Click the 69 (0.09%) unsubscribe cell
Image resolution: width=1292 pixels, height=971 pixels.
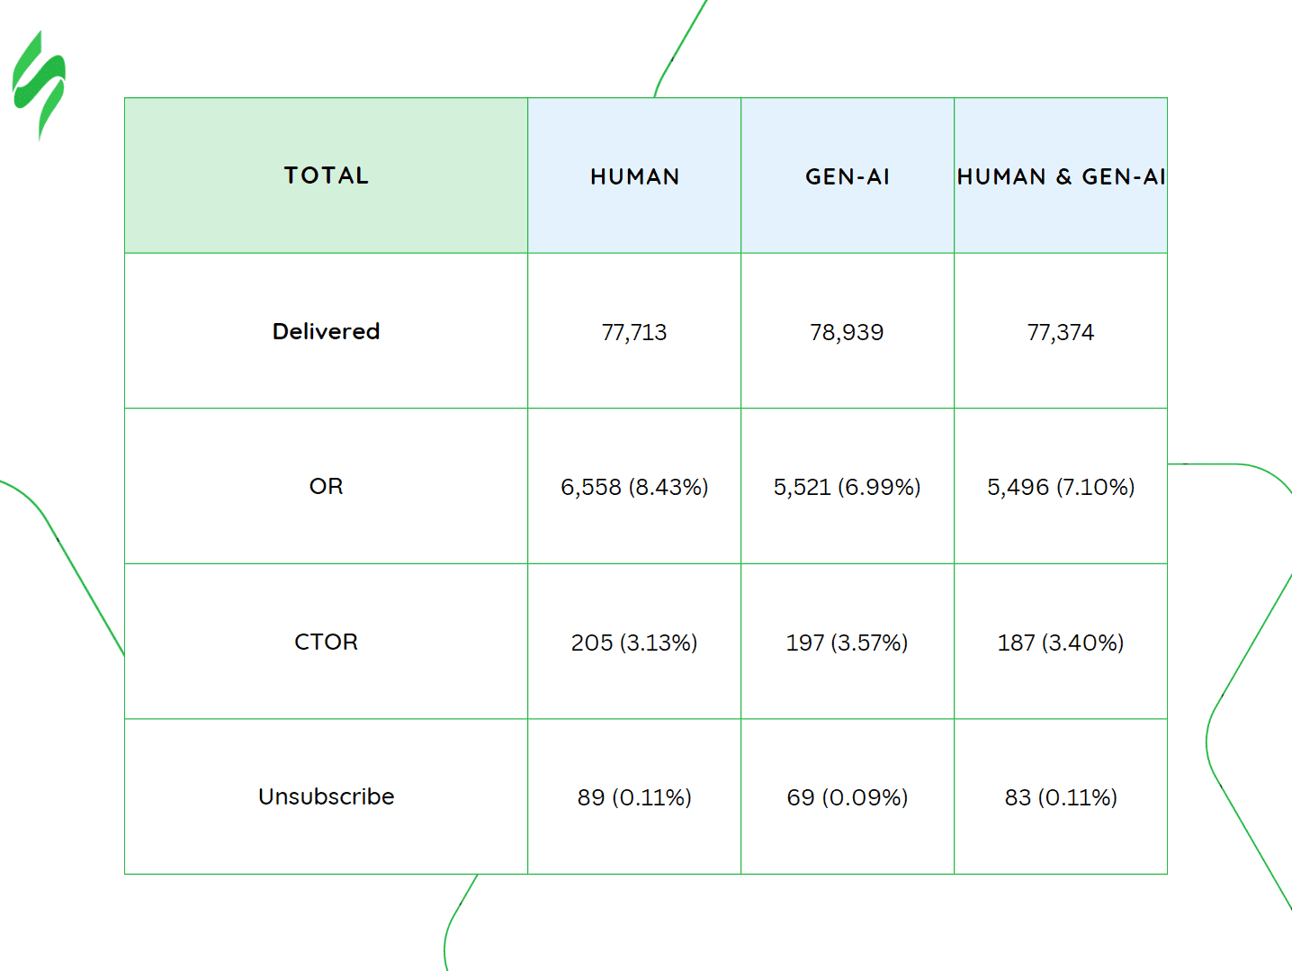pyautogui.click(x=847, y=797)
